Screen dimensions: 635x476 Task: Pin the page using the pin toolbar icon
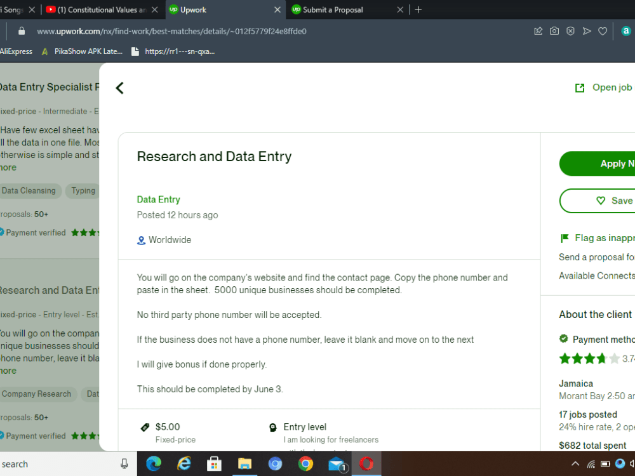[538, 30]
